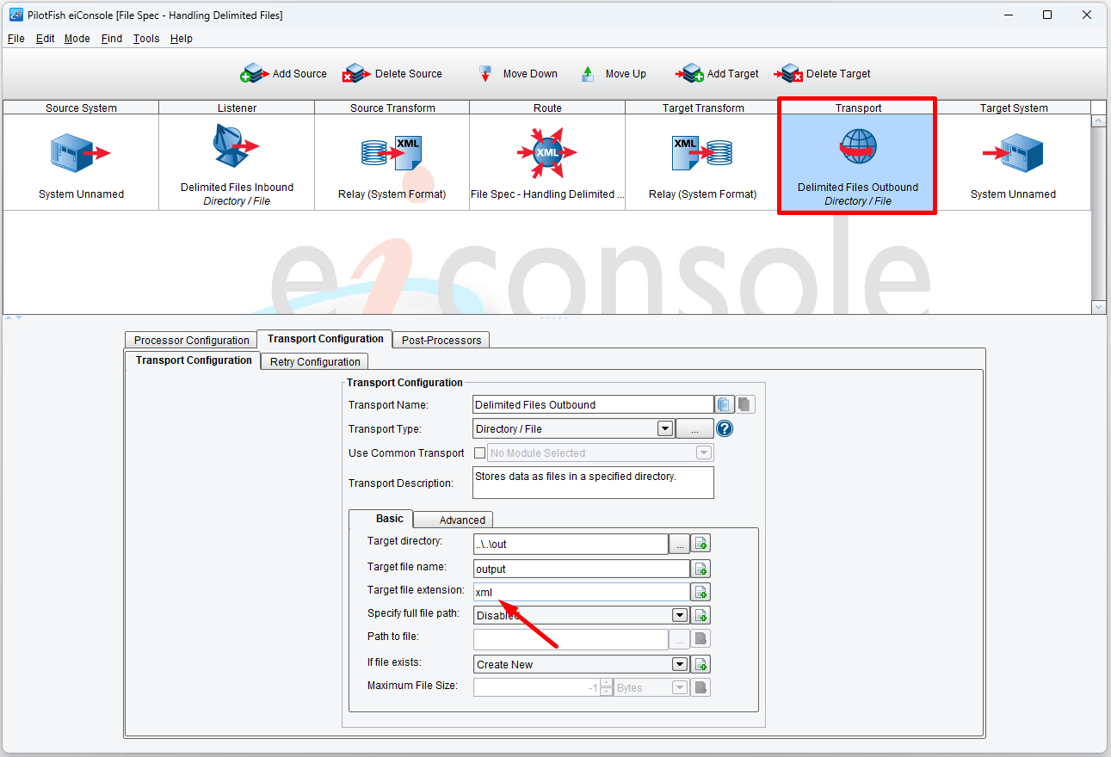Open the Find menu
Screen dimensions: 1111x757
point(112,39)
